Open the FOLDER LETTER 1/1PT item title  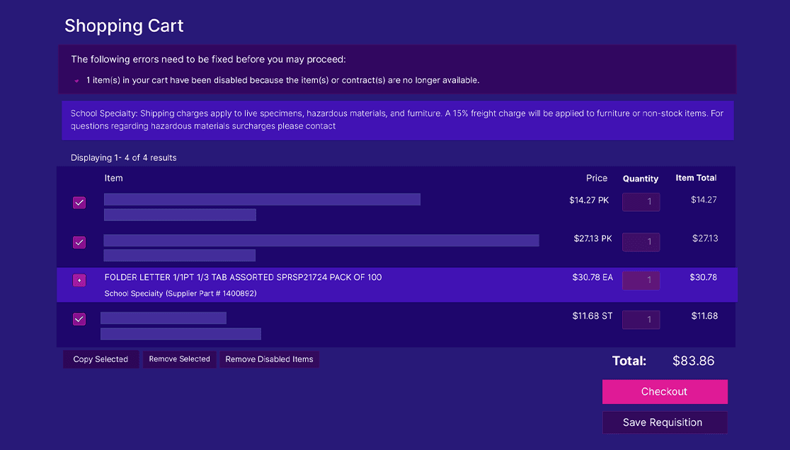coord(243,277)
